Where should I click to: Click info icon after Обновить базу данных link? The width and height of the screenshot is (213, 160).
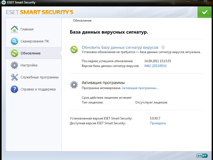[163, 47]
